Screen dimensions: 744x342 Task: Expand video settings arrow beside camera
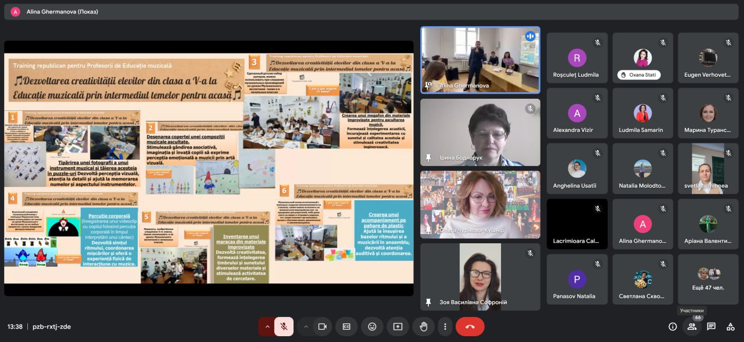[x=306, y=326]
